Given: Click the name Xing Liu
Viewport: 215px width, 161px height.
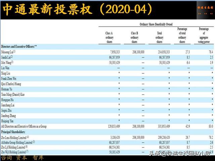Looking at the screenshot, I should coord(6,73).
